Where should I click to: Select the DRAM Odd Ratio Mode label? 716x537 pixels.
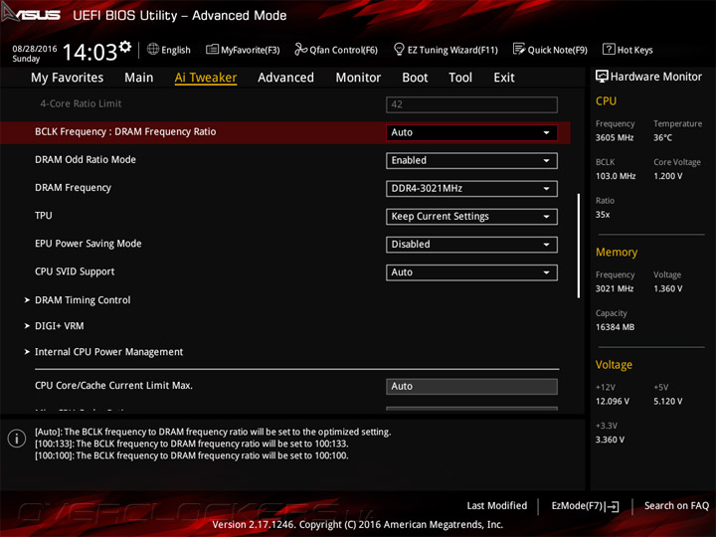click(x=86, y=160)
